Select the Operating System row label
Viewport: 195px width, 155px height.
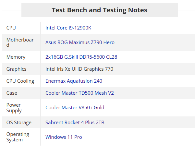click(x=18, y=137)
